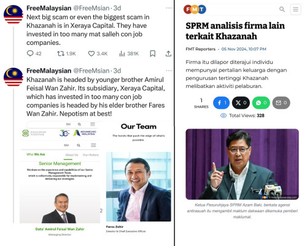Viewport: 307px width, 246px height.
Task: Share article via WhatsApp
Action: coord(261,103)
